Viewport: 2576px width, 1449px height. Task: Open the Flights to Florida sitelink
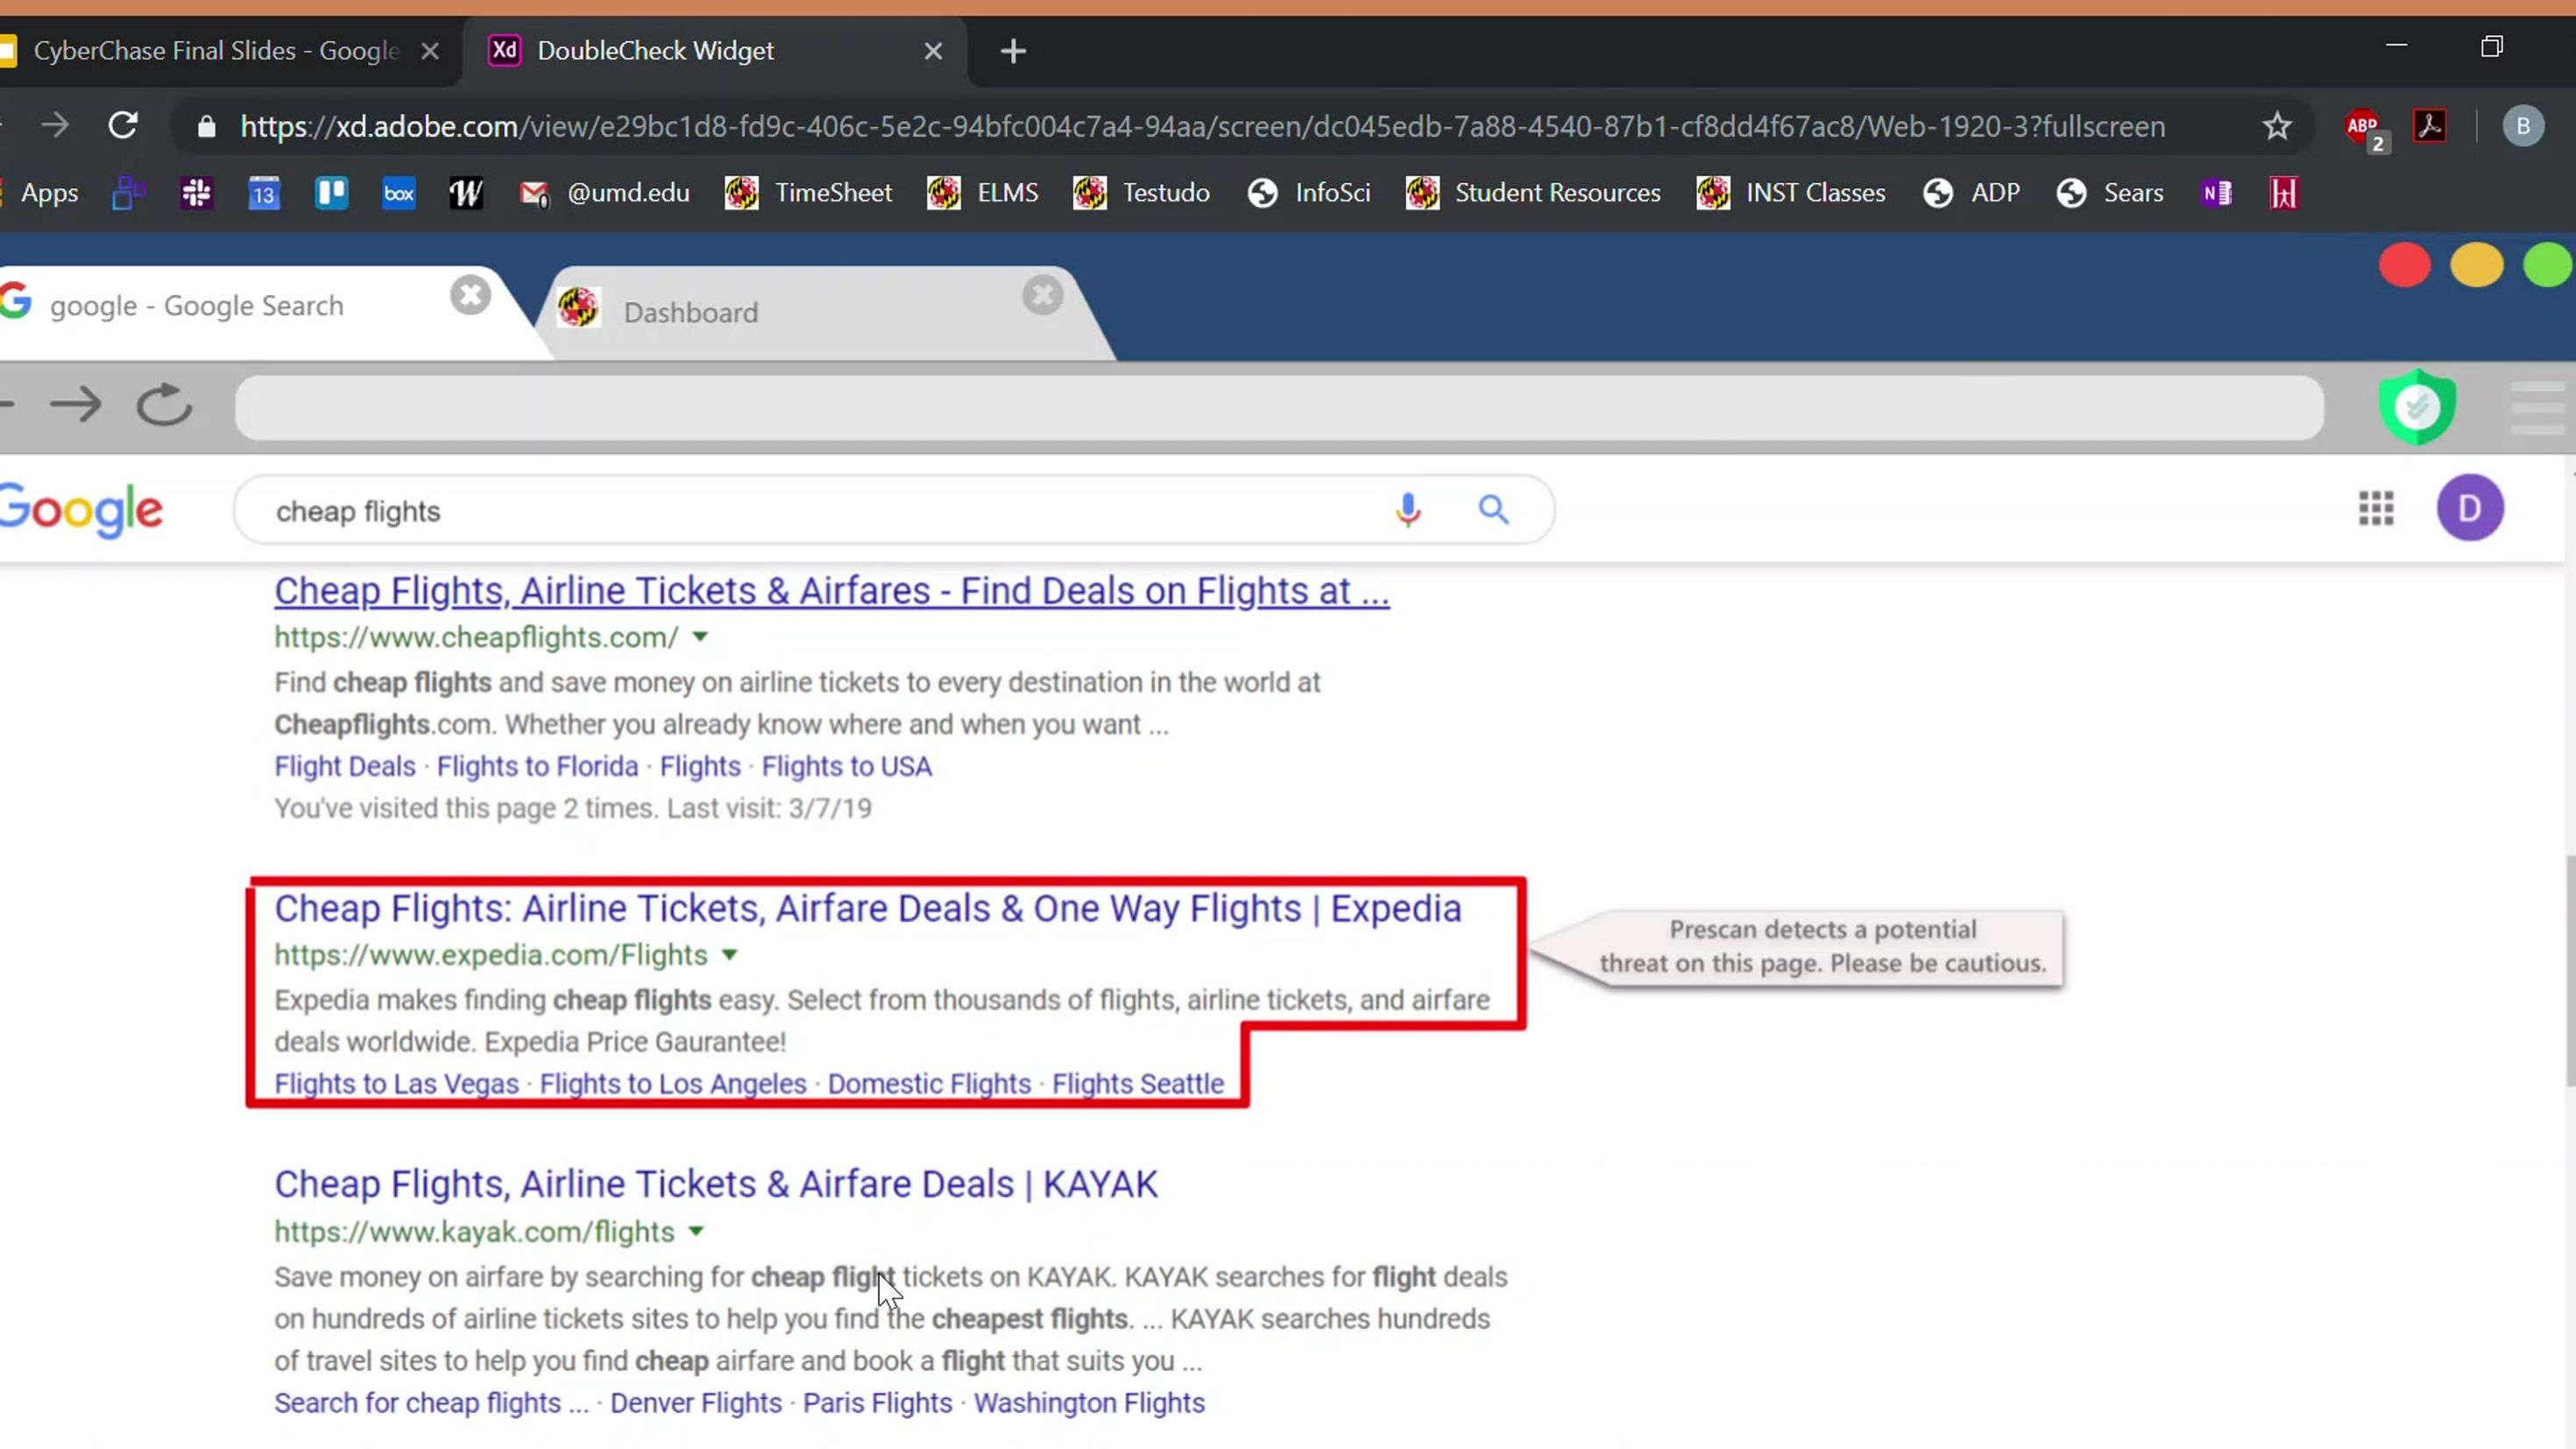[x=537, y=766]
